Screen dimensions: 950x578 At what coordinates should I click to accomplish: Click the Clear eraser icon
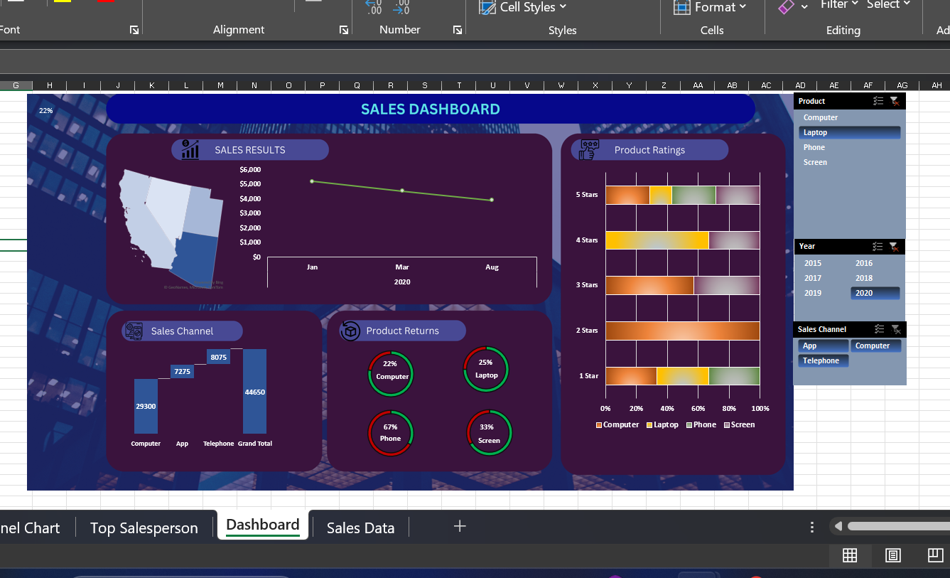787,6
